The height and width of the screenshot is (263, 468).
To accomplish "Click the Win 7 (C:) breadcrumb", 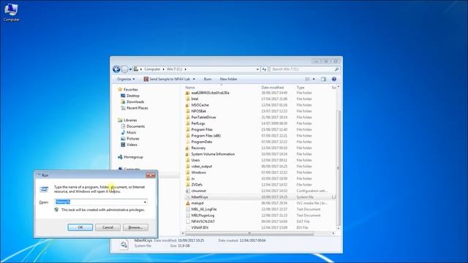I will tap(174, 69).
